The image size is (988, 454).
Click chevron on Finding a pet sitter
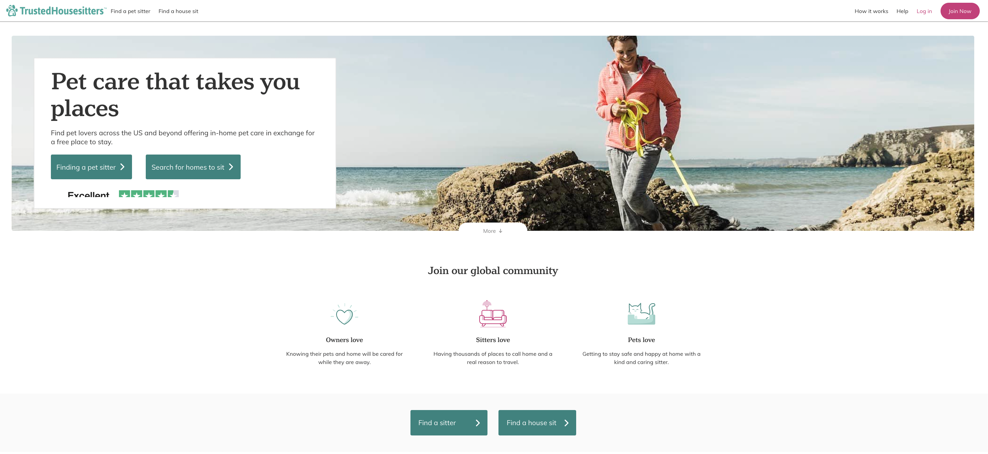click(122, 167)
